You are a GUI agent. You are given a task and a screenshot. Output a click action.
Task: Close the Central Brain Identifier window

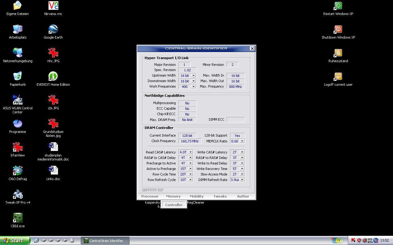(252, 48)
